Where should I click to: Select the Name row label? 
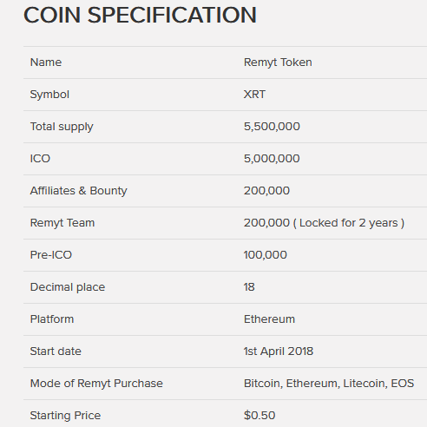pos(46,62)
